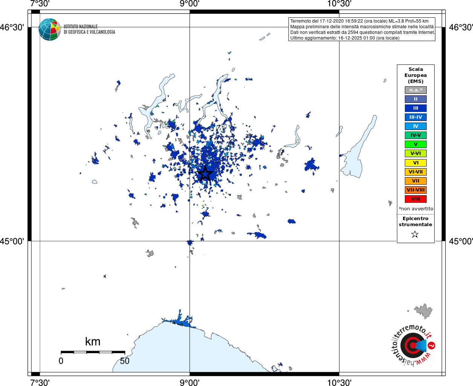Click the 'km' scale bar label
Viewport: 473px width, 386px height.
[x=93, y=342]
